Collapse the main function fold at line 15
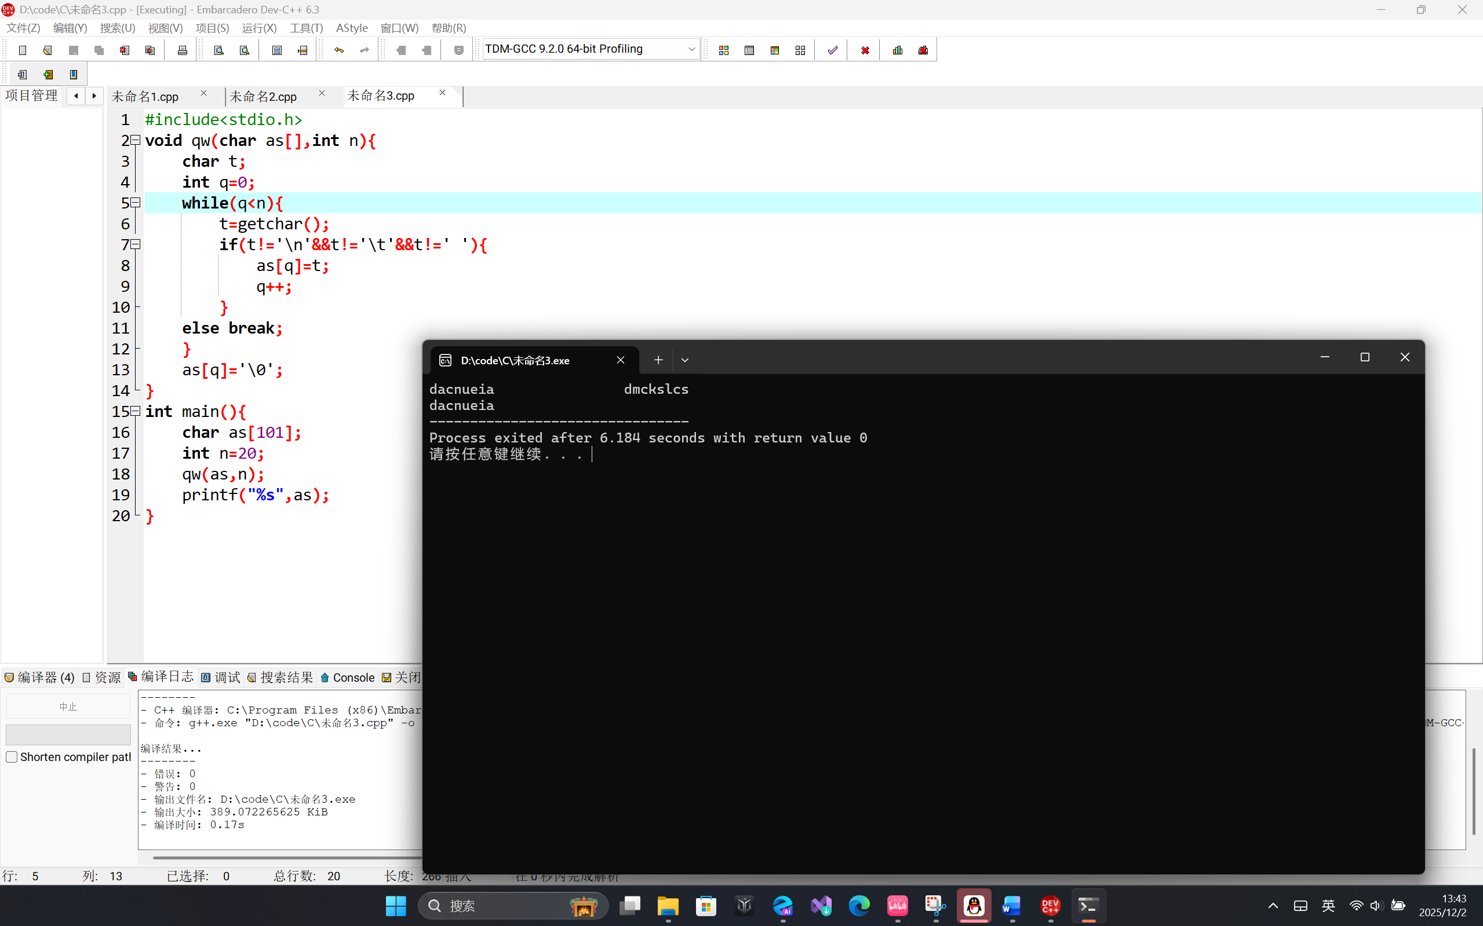The image size is (1483, 926). (136, 411)
